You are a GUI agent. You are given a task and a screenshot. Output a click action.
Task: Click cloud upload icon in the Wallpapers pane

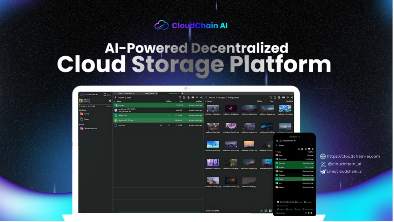(x=288, y=97)
